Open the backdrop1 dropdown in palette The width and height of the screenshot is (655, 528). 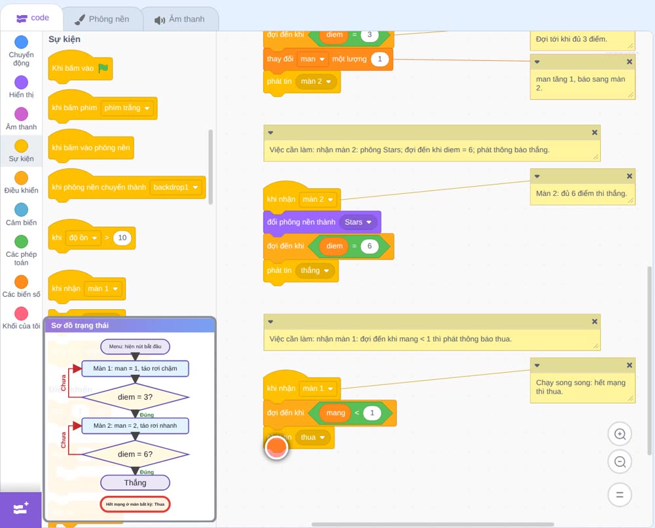click(176, 187)
